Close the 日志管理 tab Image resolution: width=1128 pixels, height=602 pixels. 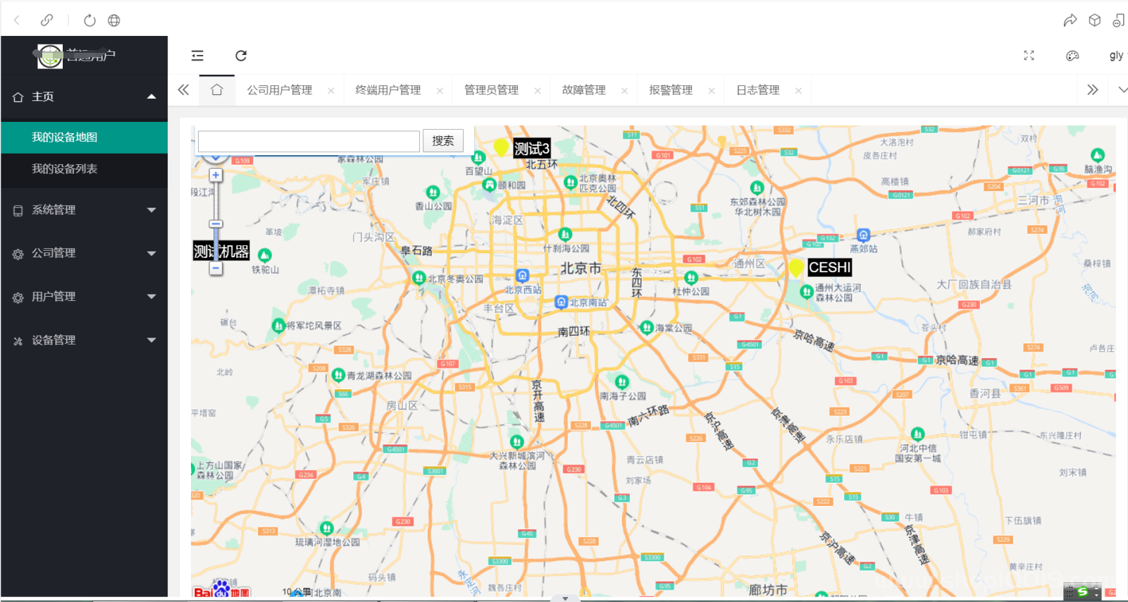pos(798,91)
